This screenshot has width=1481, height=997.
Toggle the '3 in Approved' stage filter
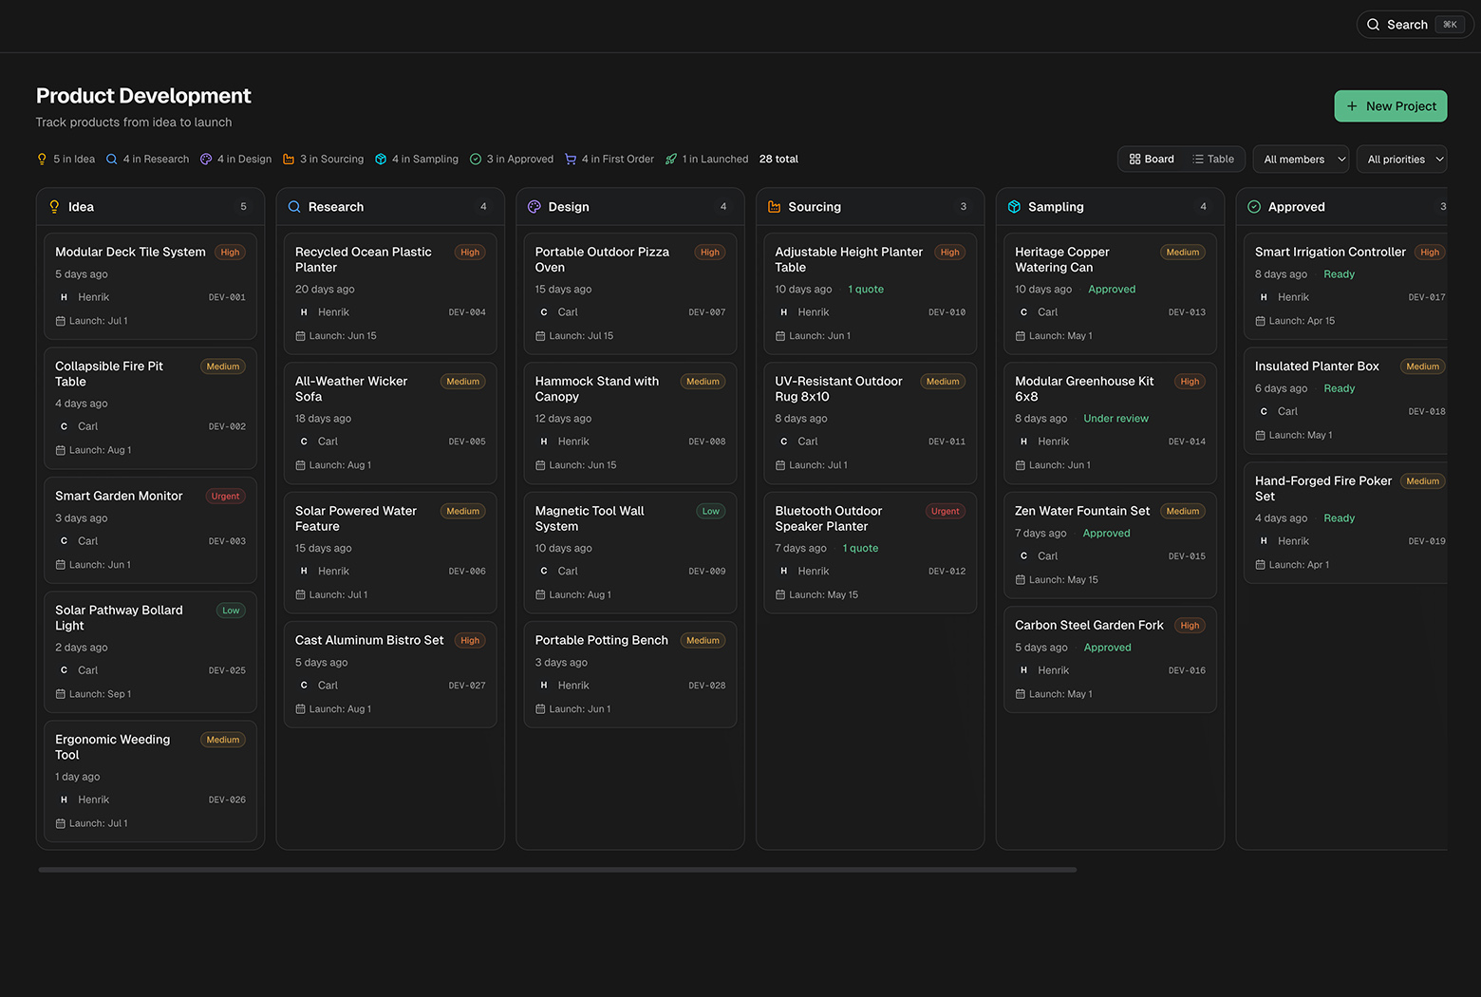[511, 159]
